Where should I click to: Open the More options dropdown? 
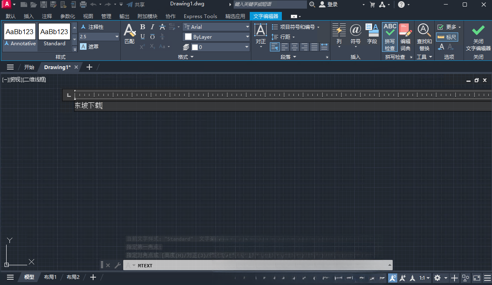point(449,27)
